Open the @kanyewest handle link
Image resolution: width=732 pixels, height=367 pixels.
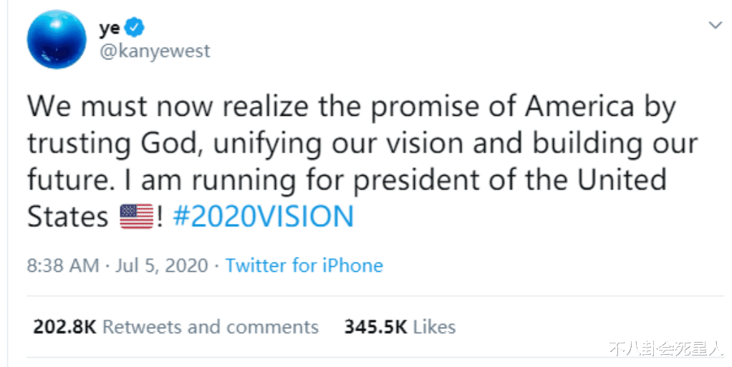[155, 52]
